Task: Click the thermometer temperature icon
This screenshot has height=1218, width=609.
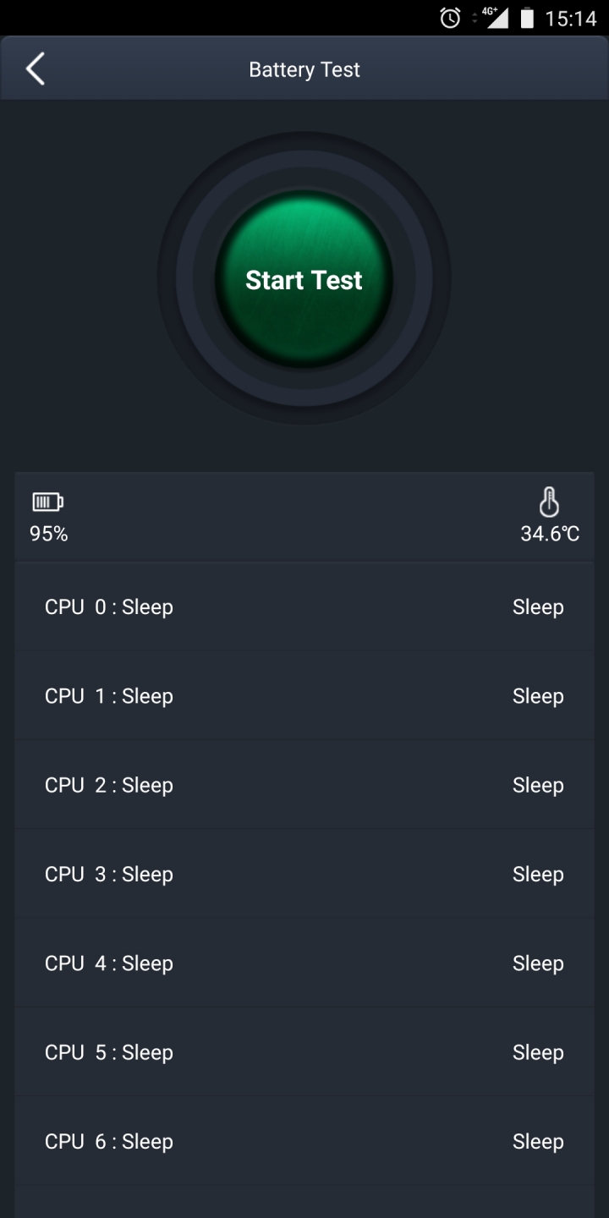Action: (x=549, y=502)
